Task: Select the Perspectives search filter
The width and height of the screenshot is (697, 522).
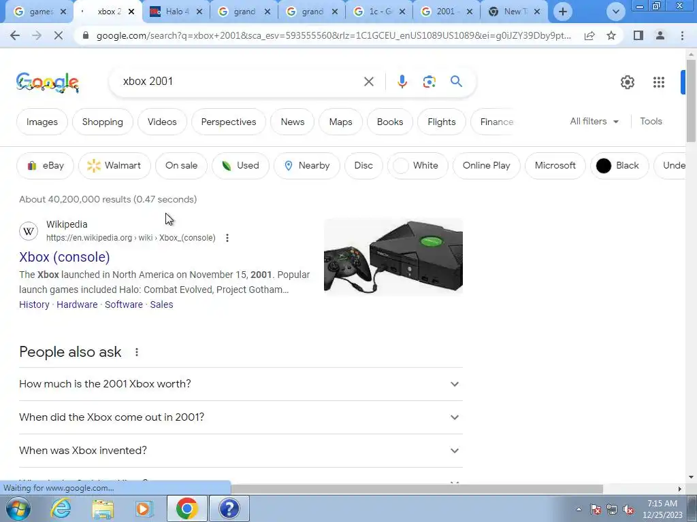Action: [x=229, y=122]
